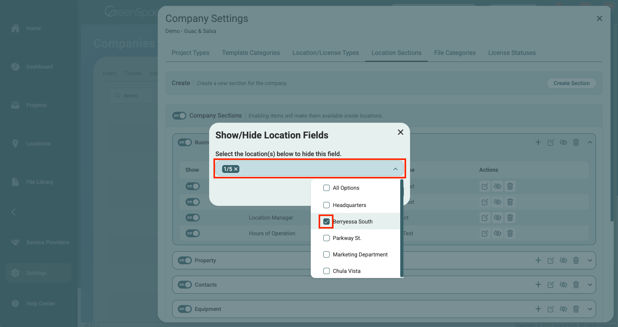Uncheck the Berryessa South checkbox
Screen dimensions: 618x327
[x=326, y=222]
